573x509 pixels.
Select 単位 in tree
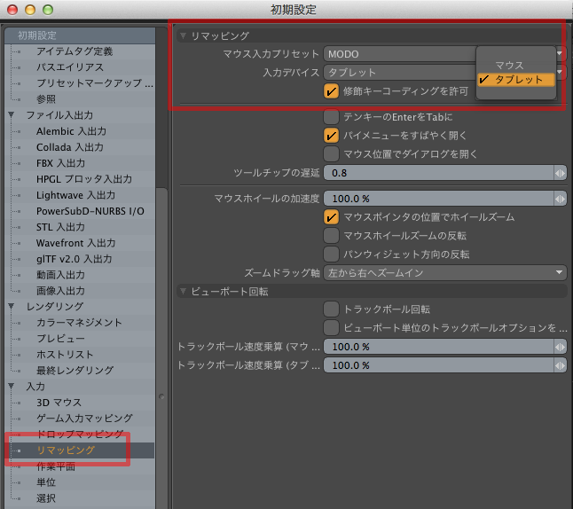[x=46, y=482]
